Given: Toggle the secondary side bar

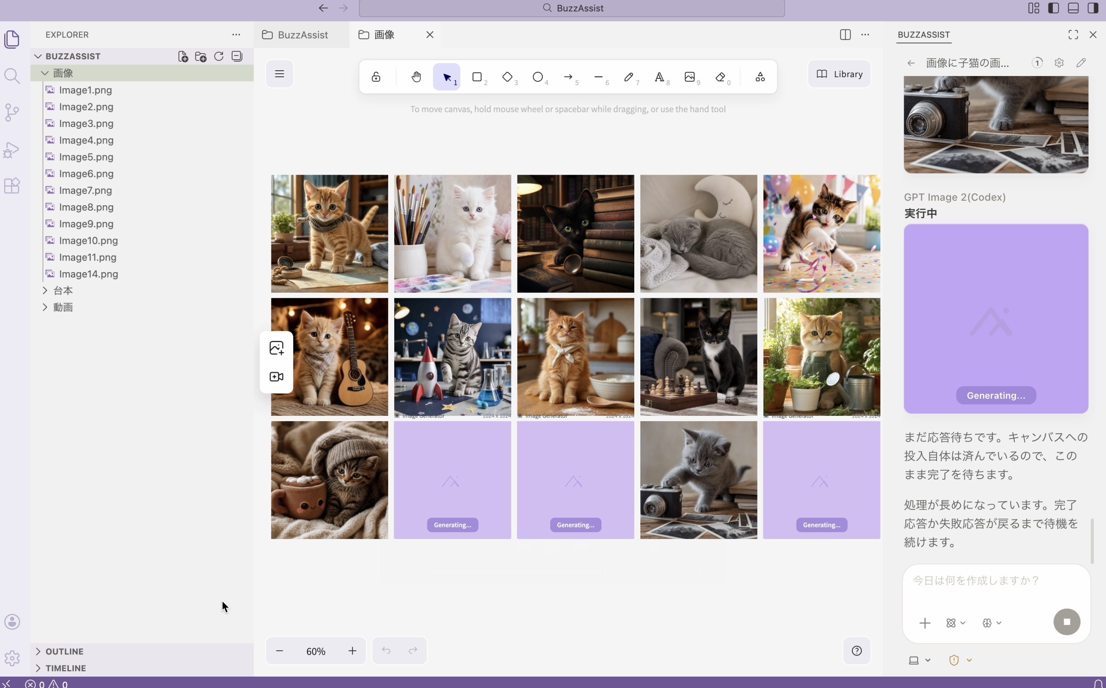Looking at the screenshot, I should coord(1093,8).
